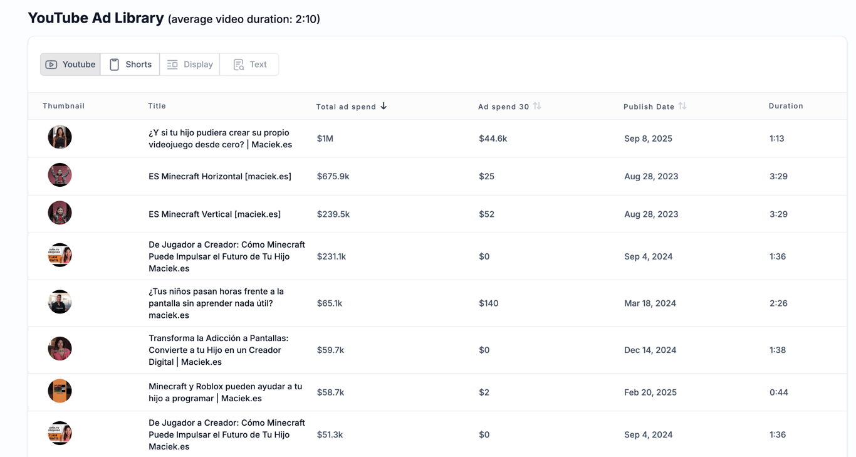
Task: Open the "¿Tus niños pasan horas" ad title
Action: point(216,303)
